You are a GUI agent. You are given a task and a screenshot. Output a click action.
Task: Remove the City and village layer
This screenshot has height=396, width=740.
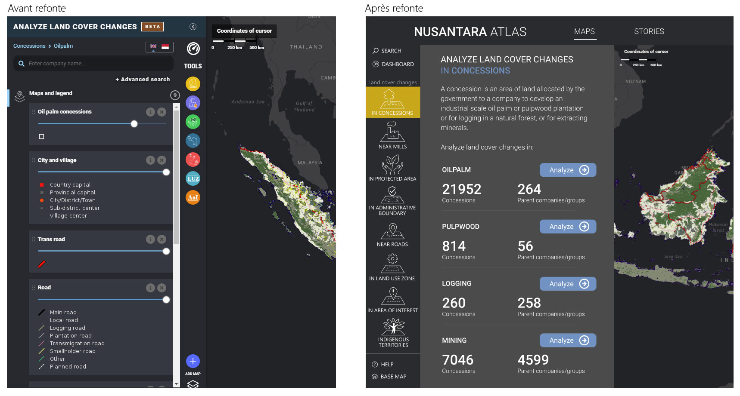162,160
